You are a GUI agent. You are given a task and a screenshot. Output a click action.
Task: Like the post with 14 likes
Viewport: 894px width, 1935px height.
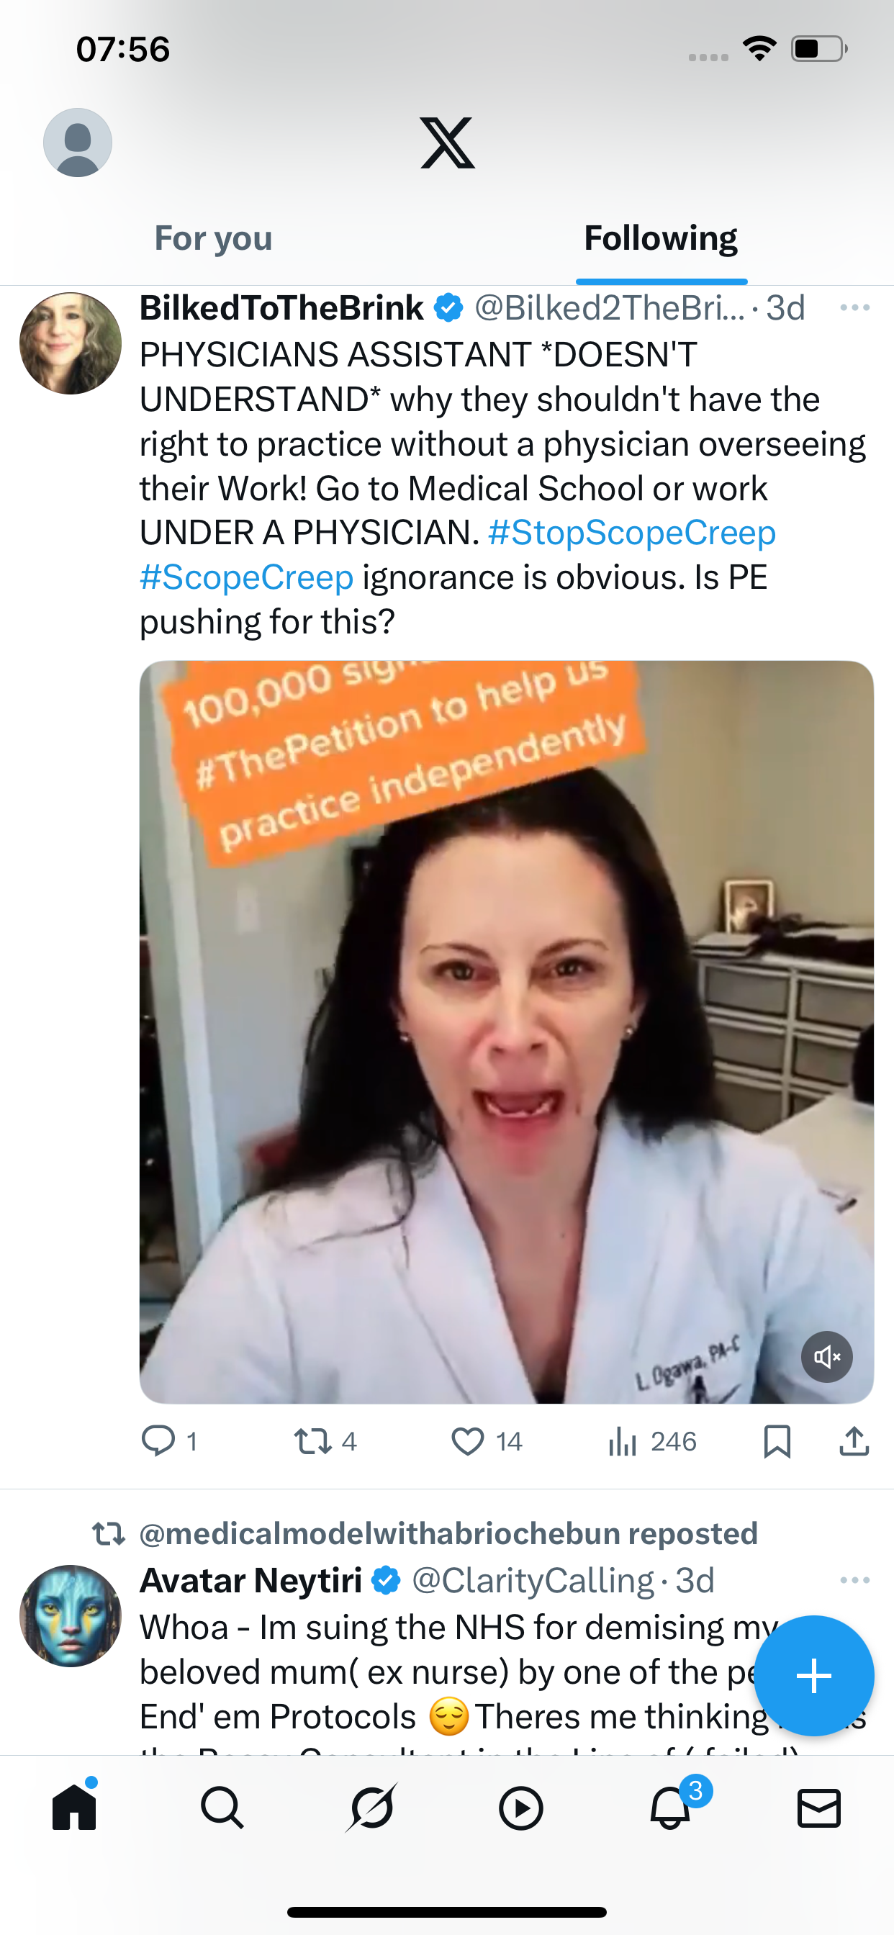(486, 1441)
